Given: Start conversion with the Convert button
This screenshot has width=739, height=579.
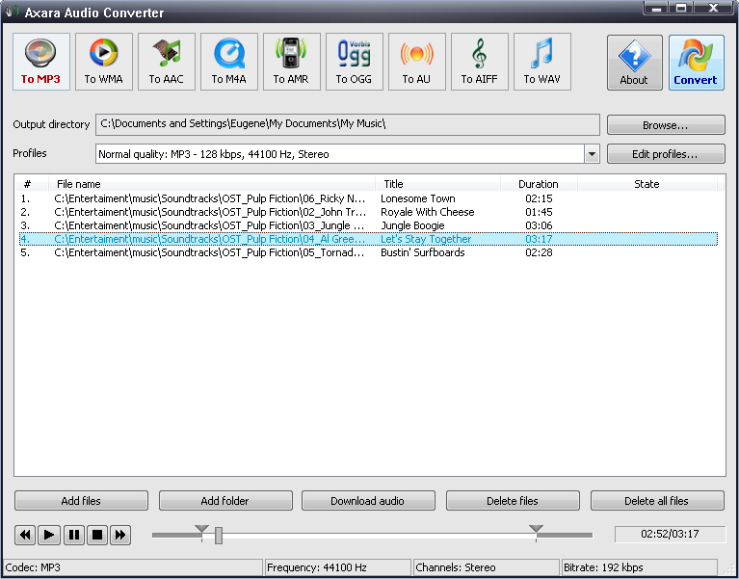Looking at the screenshot, I should (696, 63).
